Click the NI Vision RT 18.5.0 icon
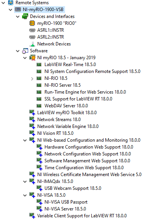The height and width of the screenshot is (220, 146). [x=32, y=133]
